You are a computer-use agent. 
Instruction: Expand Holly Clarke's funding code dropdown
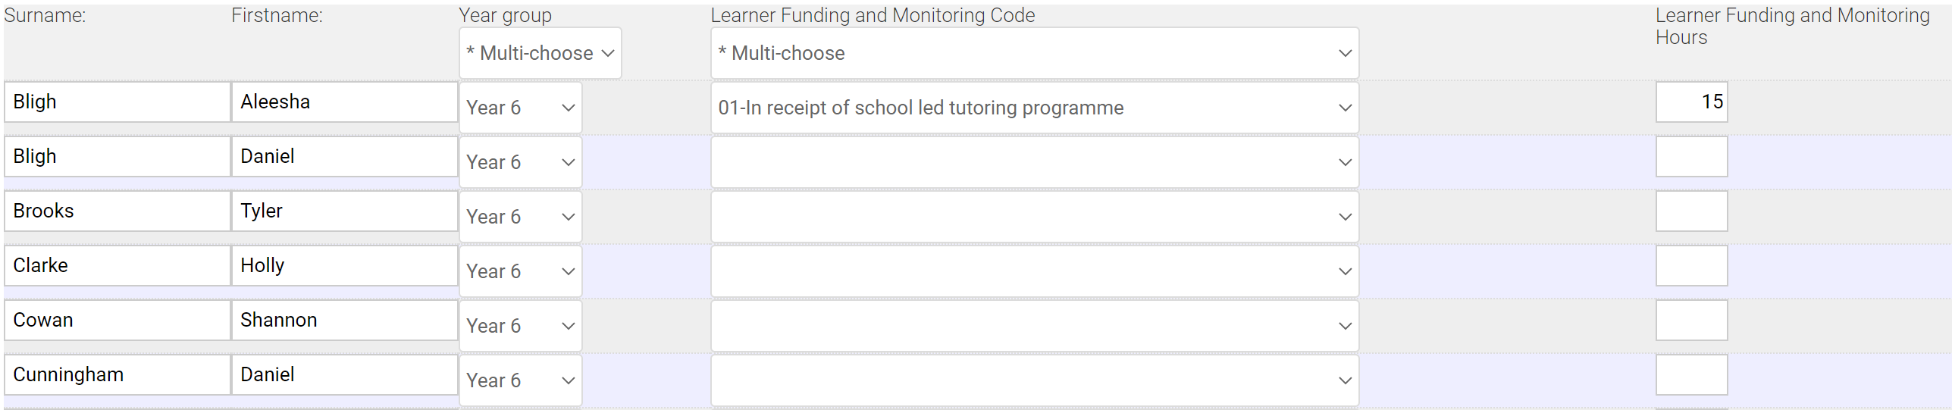click(1034, 271)
